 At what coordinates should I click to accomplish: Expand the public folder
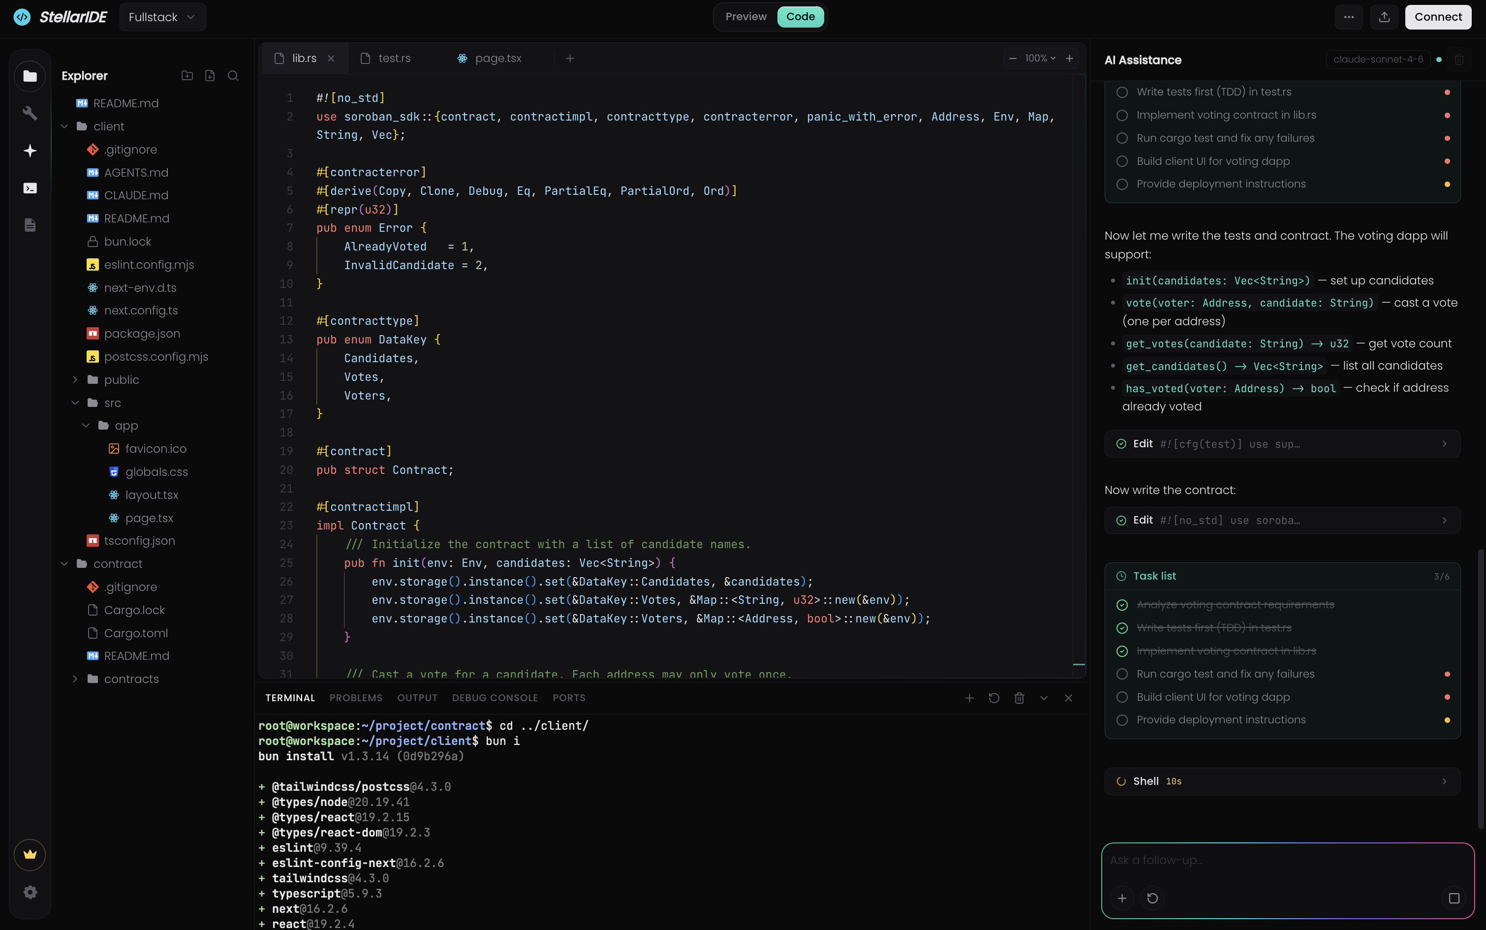point(74,380)
